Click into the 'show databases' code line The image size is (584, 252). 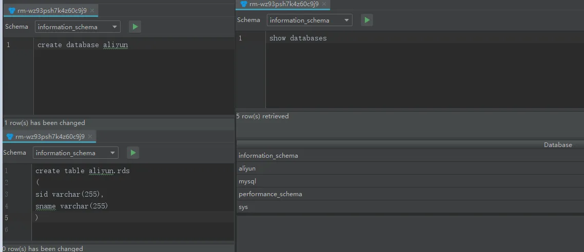click(298, 38)
